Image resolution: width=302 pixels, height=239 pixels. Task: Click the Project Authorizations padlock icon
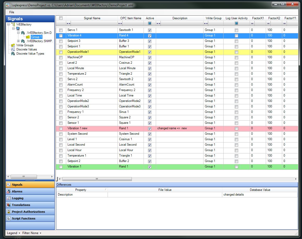coord(9,212)
